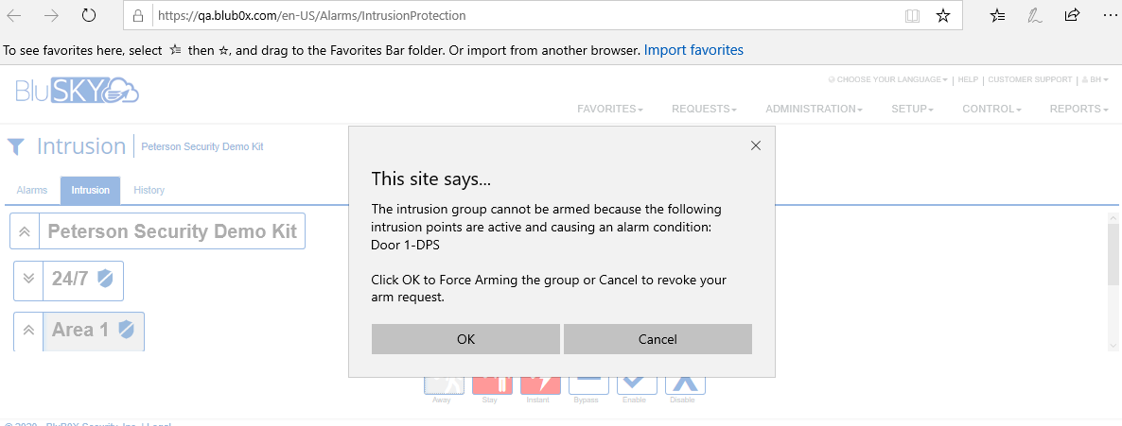This screenshot has width=1122, height=426.
Task: Add this page to favorites star
Action: 943,16
